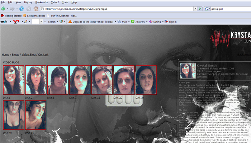Click the Krystal Smith profile photo
Viewport: 251px width, 143px height.
(x=188, y=71)
